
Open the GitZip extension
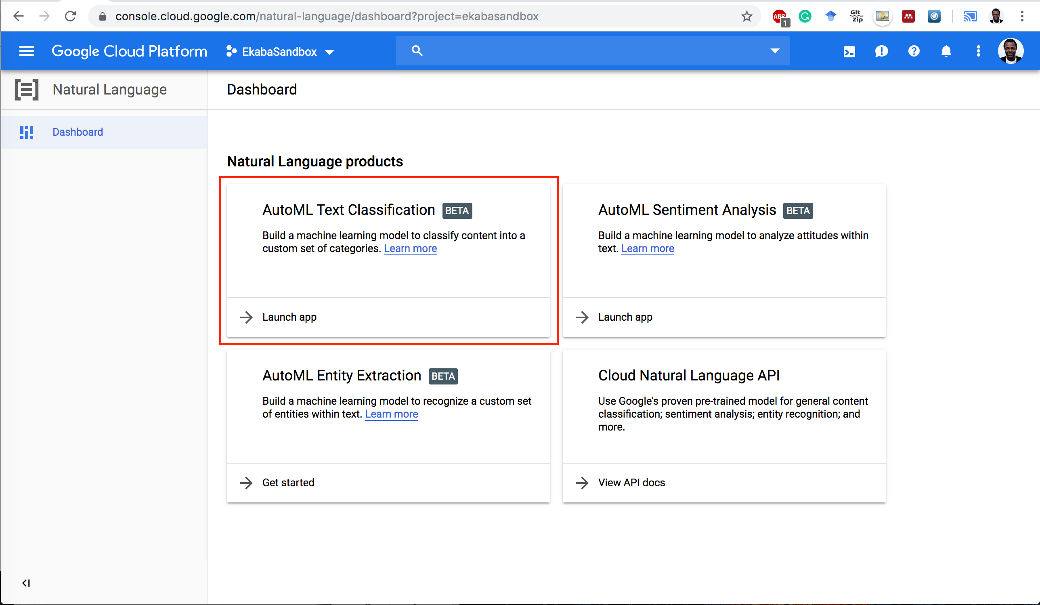857,16
